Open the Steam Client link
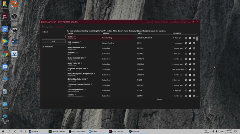The width and height of the screenshot is (240, 134). (x=142, y=31)
